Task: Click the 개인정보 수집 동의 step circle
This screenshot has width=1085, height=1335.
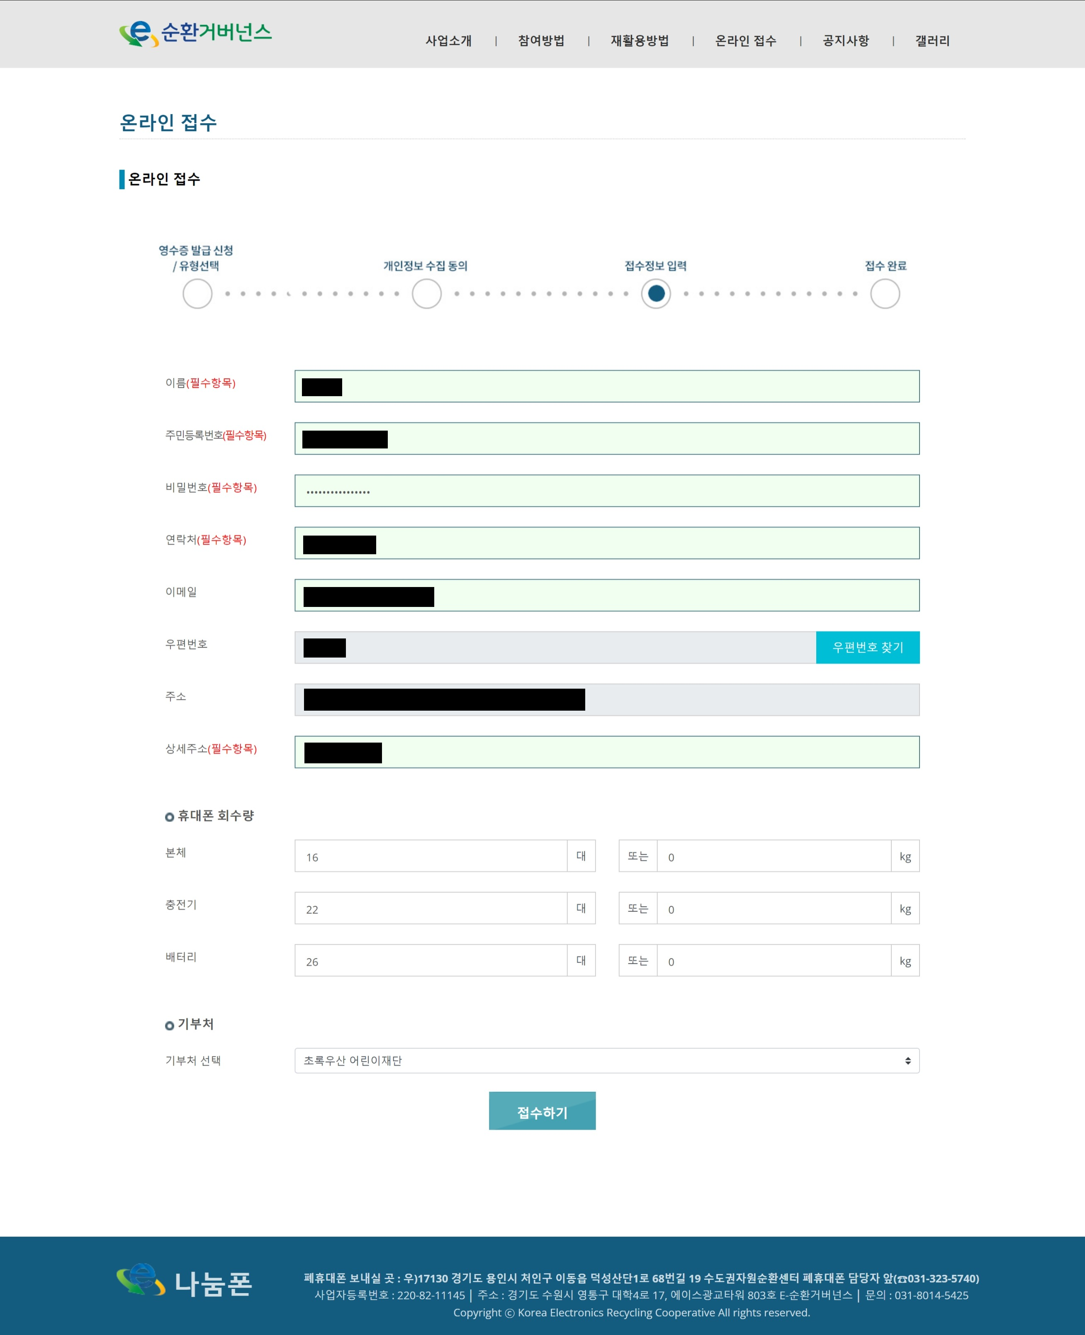Action: click(x=427, y=294)
